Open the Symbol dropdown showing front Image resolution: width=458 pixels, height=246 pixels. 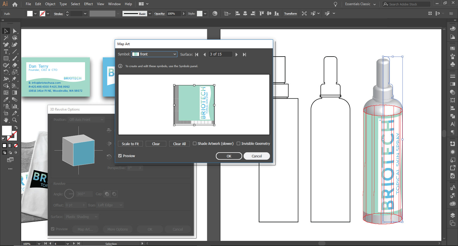pos(154,54)
